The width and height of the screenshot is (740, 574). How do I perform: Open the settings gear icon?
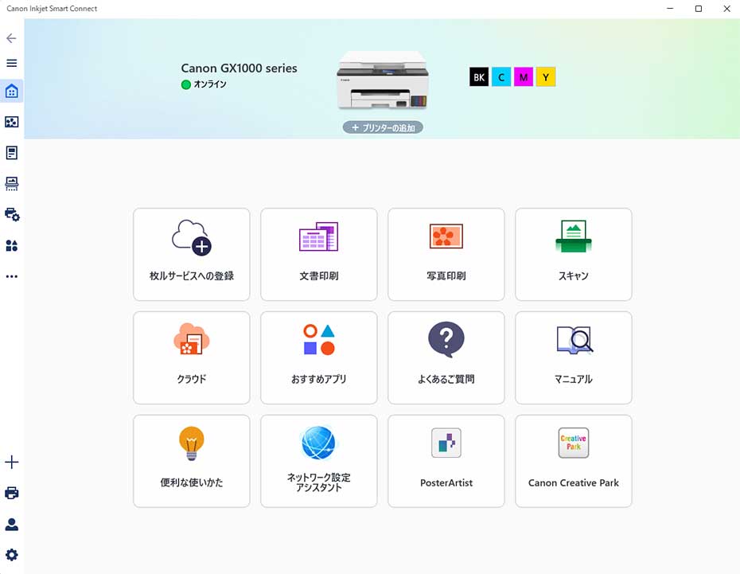click(x=11, y=555)
